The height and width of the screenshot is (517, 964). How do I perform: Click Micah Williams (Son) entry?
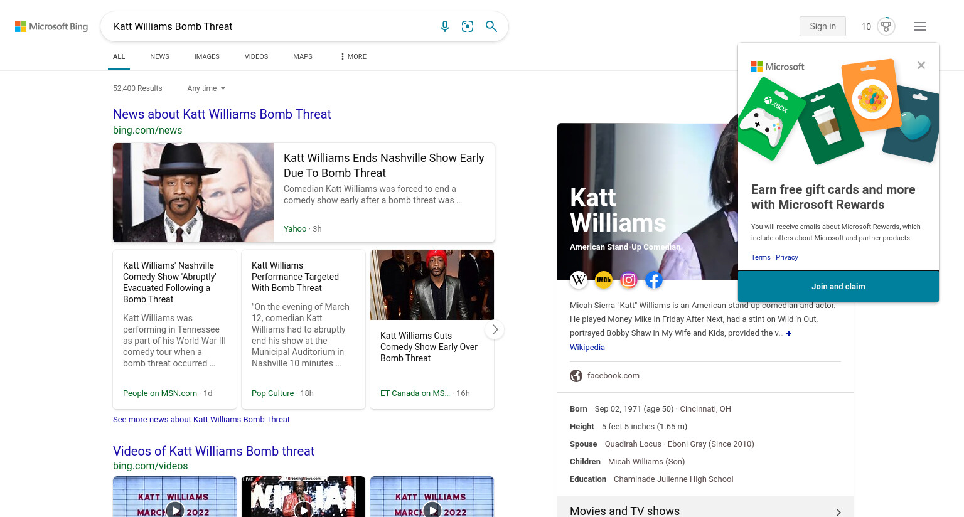(x=646, y=462)
